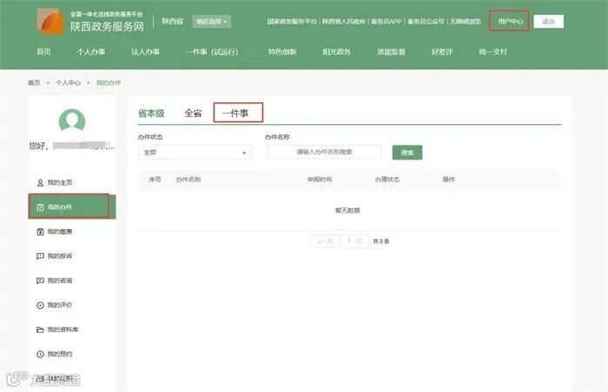Open the 秦务员APP link

point(387,22)
